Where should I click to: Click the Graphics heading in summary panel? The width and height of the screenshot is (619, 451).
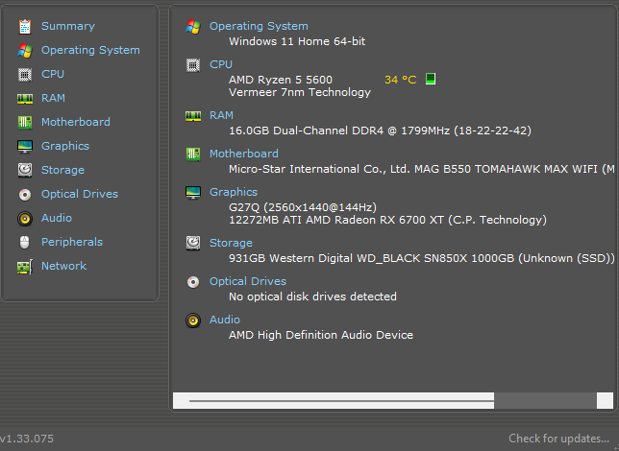click(234, 192)
